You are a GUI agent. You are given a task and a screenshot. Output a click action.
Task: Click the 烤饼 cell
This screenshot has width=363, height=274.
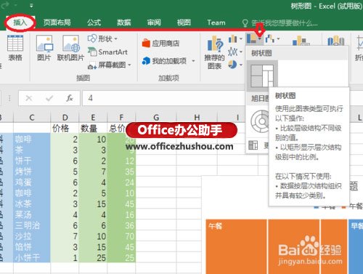click(x=32, y=172)
